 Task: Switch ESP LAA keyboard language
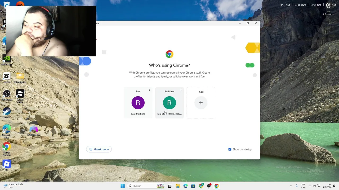[x=303, y=186]
